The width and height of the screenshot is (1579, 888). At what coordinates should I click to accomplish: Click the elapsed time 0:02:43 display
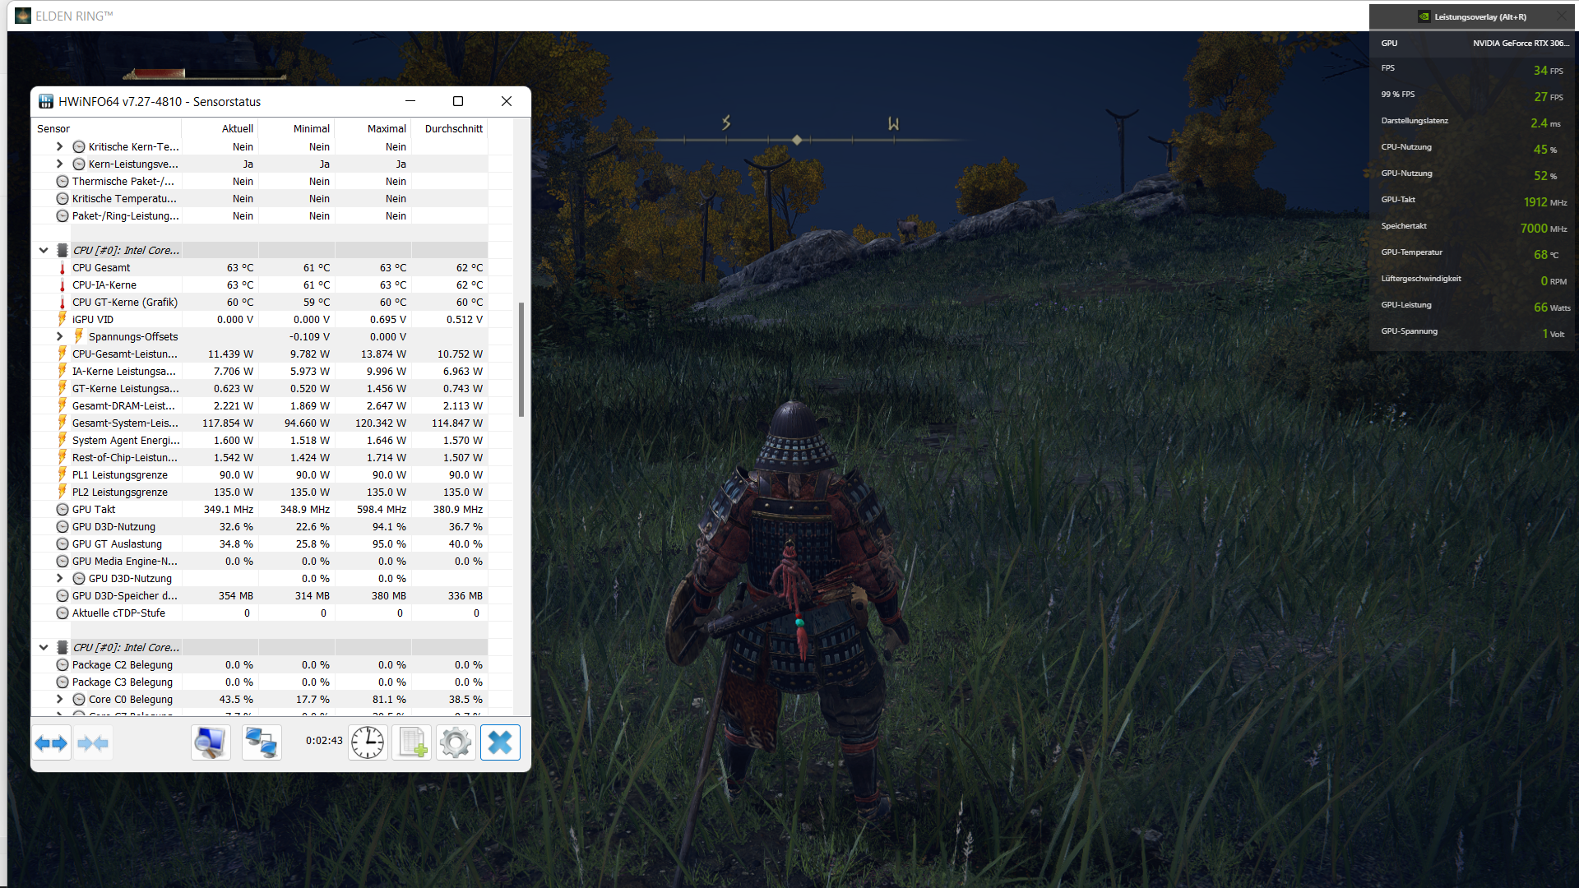[x=324, y=741]
